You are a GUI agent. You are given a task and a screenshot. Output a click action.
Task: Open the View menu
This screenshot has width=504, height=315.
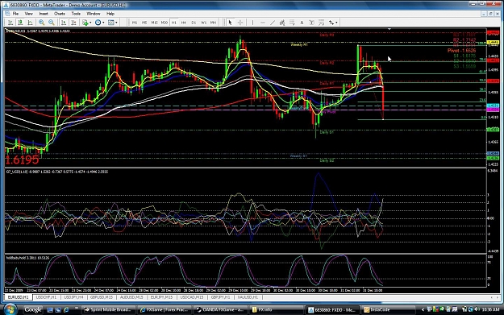28,14
